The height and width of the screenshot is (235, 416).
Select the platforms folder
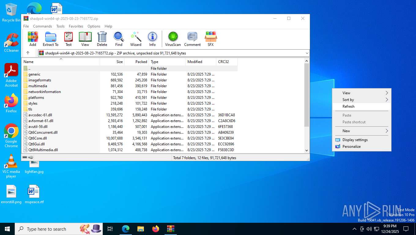(x=130, y=98)
